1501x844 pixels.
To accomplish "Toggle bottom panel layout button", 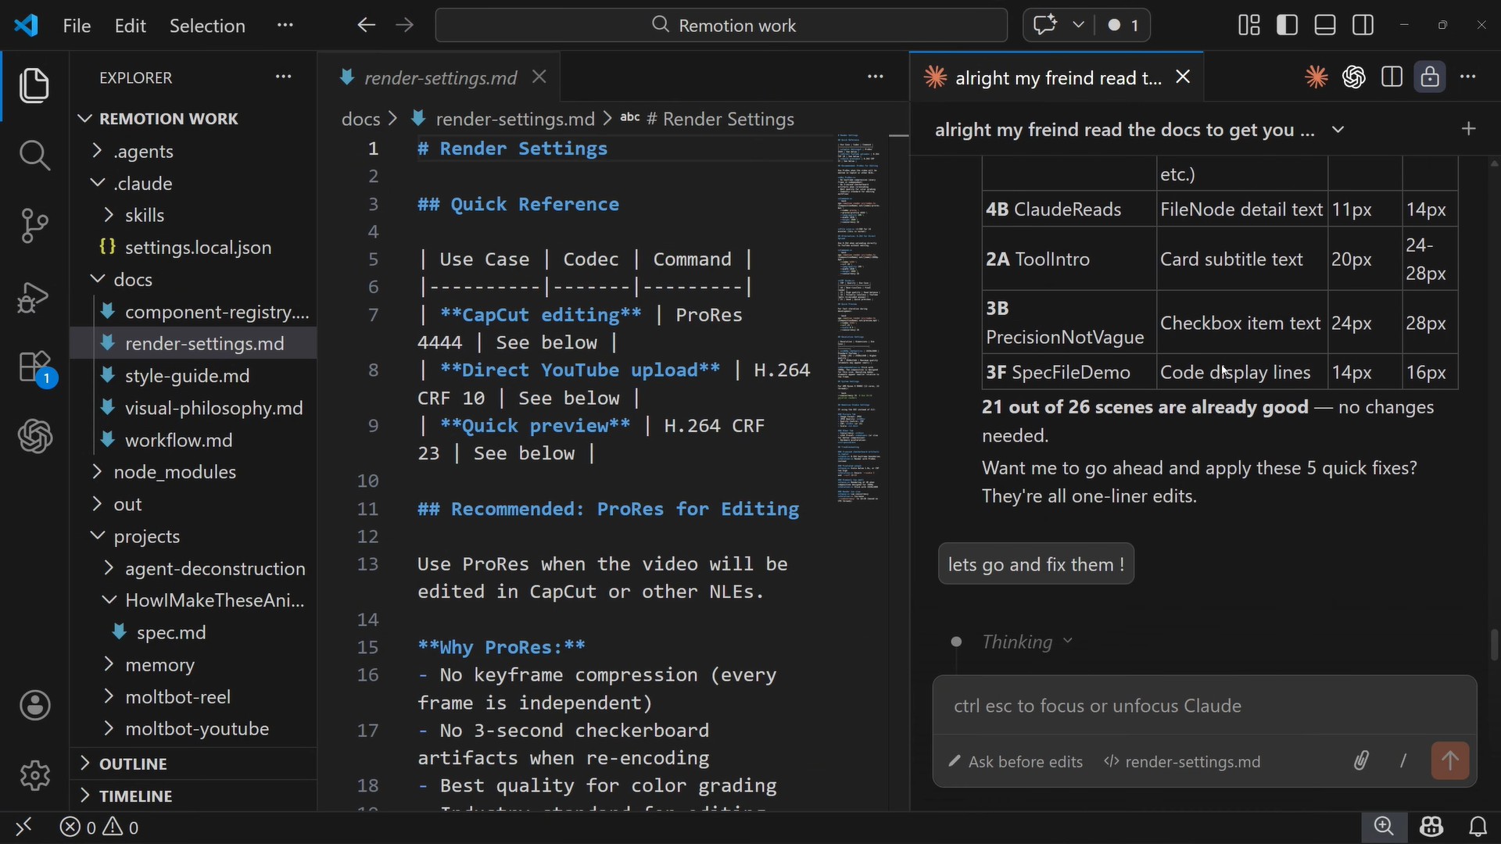I will [1325, 25].
